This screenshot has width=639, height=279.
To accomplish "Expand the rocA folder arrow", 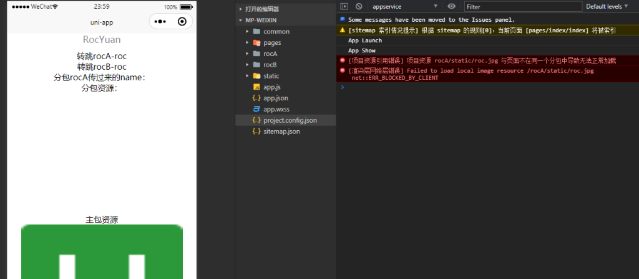I will click(x=247, y=54).
